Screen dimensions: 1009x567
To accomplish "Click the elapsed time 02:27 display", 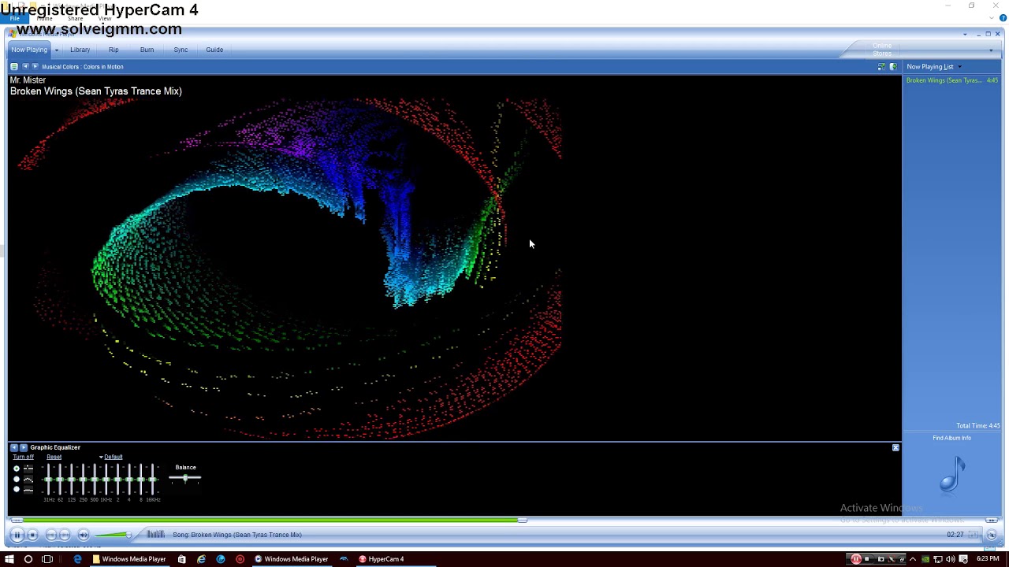I will 955,535.
